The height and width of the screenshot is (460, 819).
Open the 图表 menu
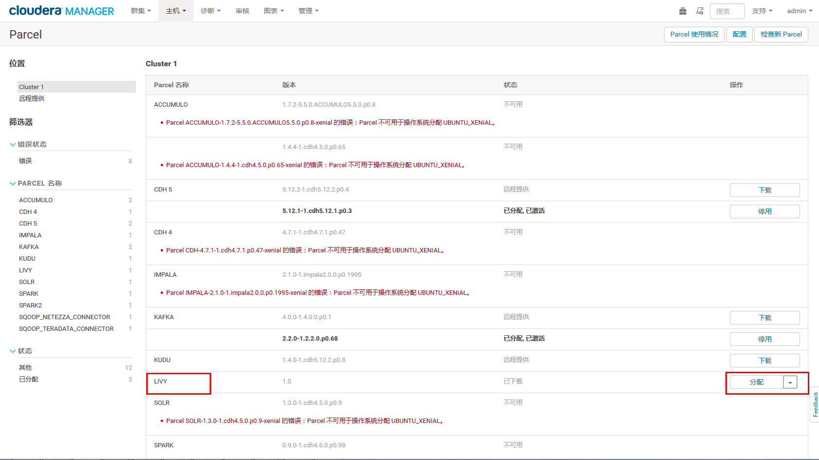click(274, 11)
